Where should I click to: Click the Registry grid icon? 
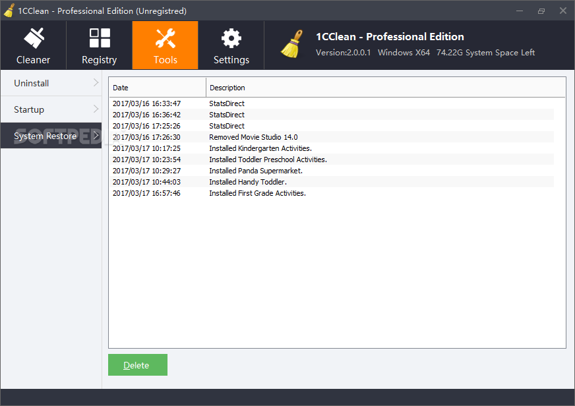tap(100, 38)
